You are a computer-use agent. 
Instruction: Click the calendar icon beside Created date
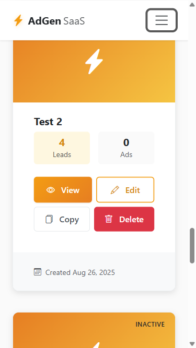(x=38, y=272)
